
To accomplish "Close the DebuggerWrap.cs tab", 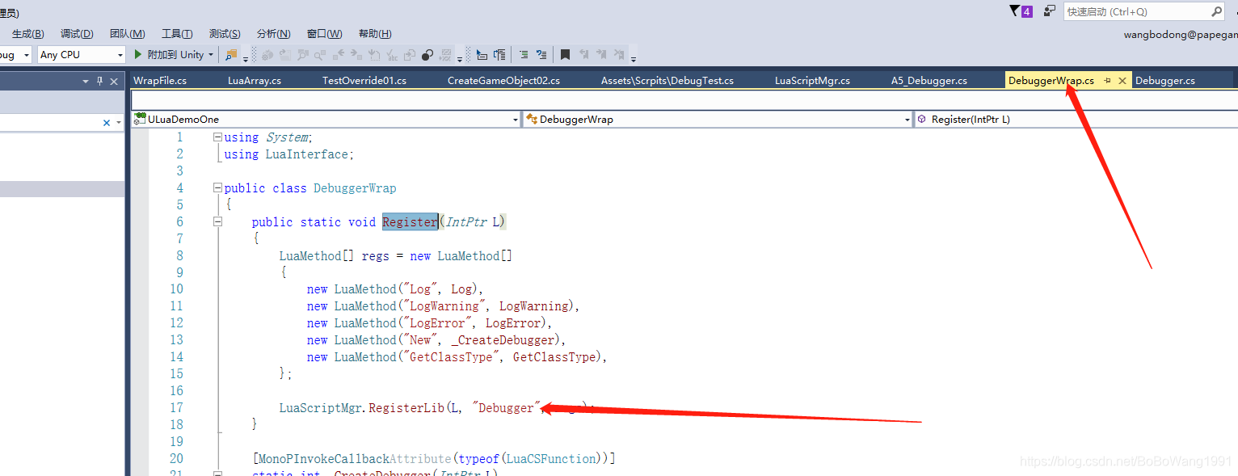I will click(x=1122, y=81).
